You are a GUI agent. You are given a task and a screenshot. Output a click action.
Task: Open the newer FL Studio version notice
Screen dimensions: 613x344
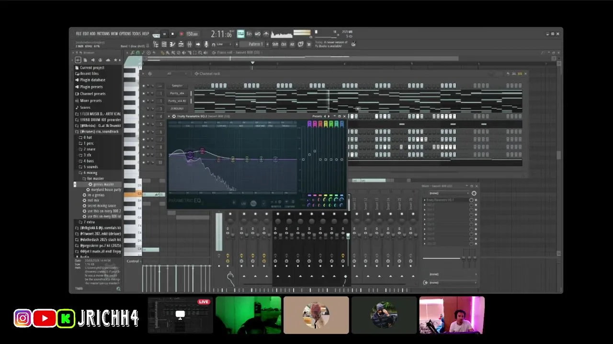coord(331,44)
